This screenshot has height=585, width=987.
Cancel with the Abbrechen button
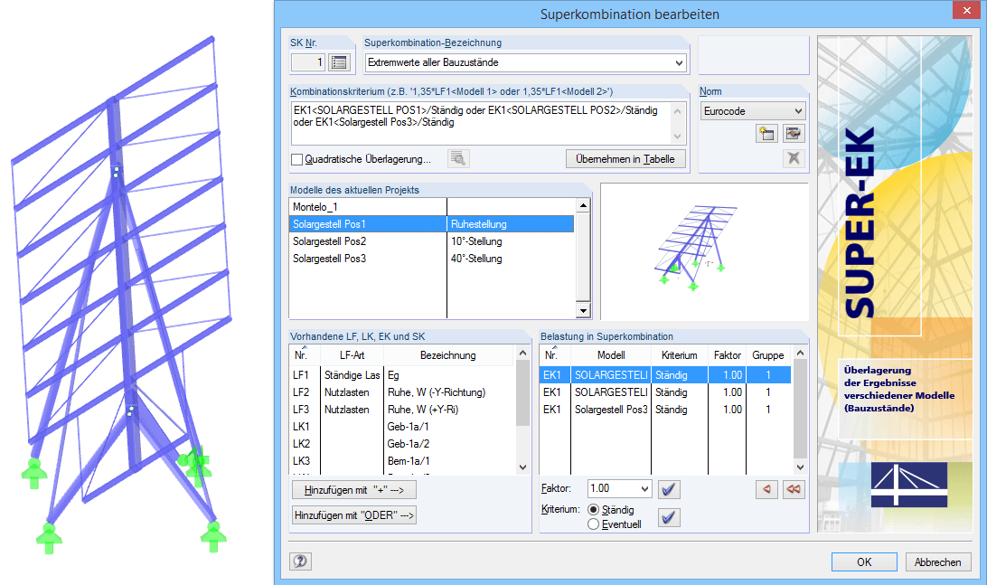(x=938, y=561)
